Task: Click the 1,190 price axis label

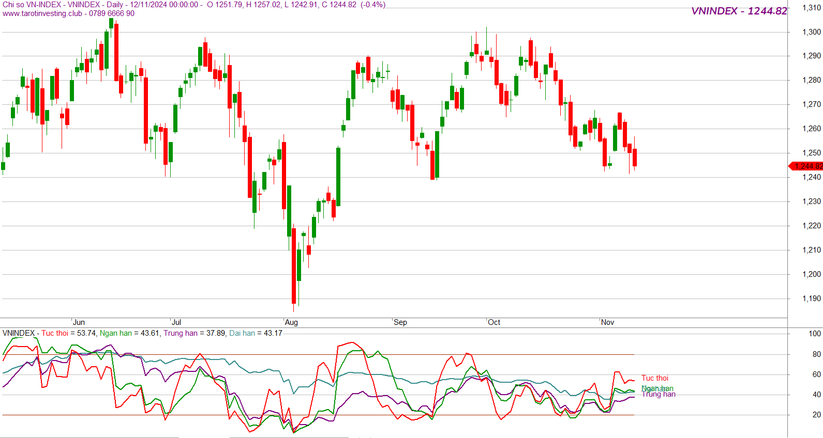Action: [x=811, y=299]
